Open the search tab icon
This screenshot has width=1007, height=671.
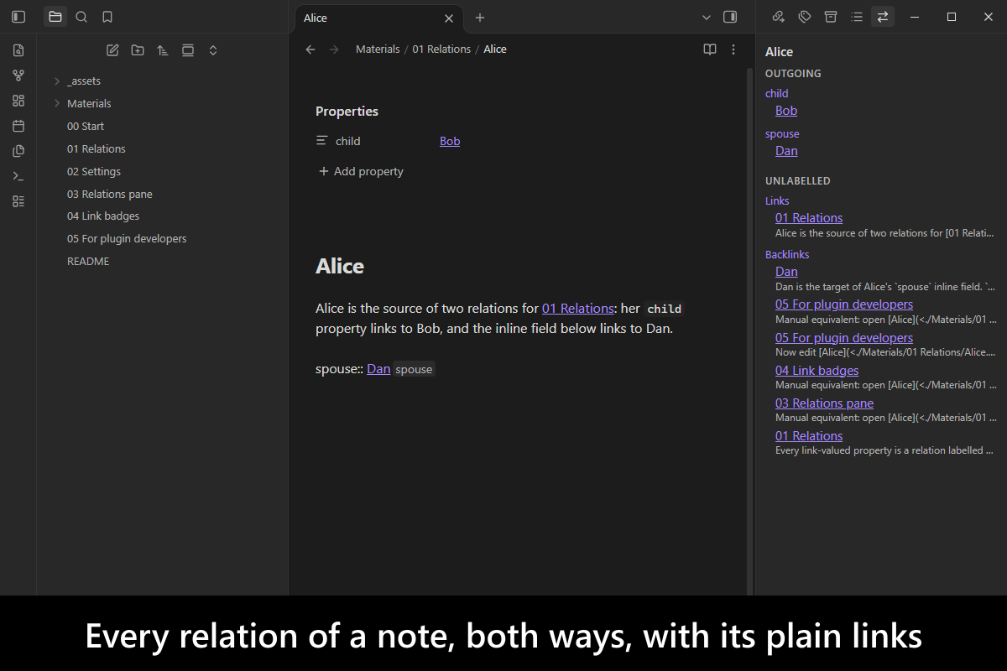pyautogui.click(x=81, y=17)
